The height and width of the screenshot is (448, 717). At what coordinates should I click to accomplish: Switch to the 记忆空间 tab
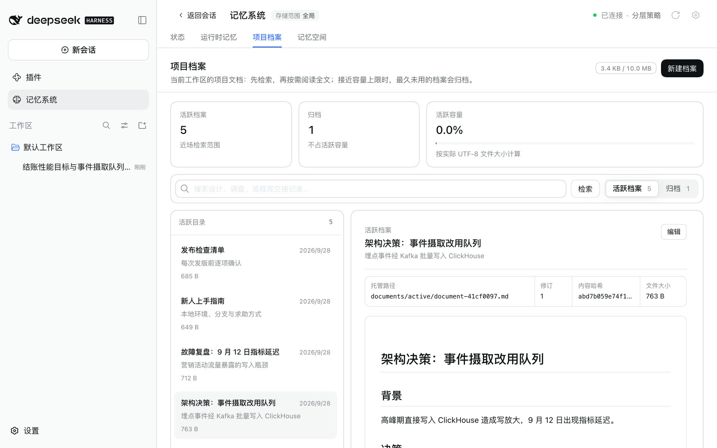point(312,37)
